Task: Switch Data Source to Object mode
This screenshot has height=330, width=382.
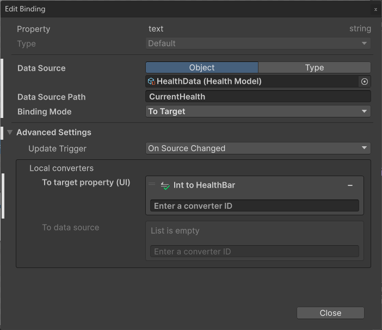Action: click(202, 68)
